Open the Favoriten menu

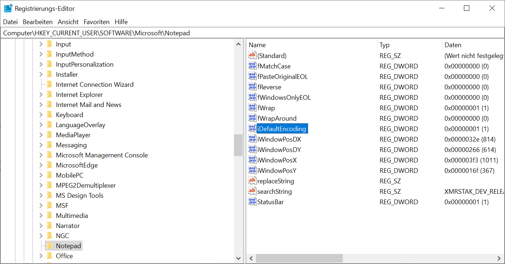(x=97, y=22)
